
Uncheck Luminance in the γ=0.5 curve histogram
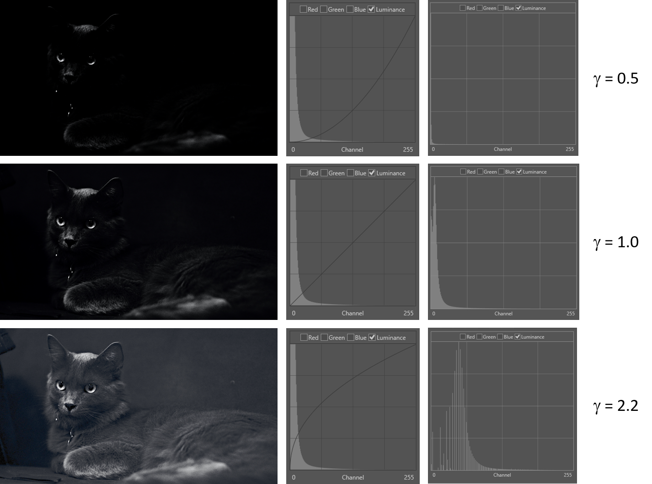point(371,9)
